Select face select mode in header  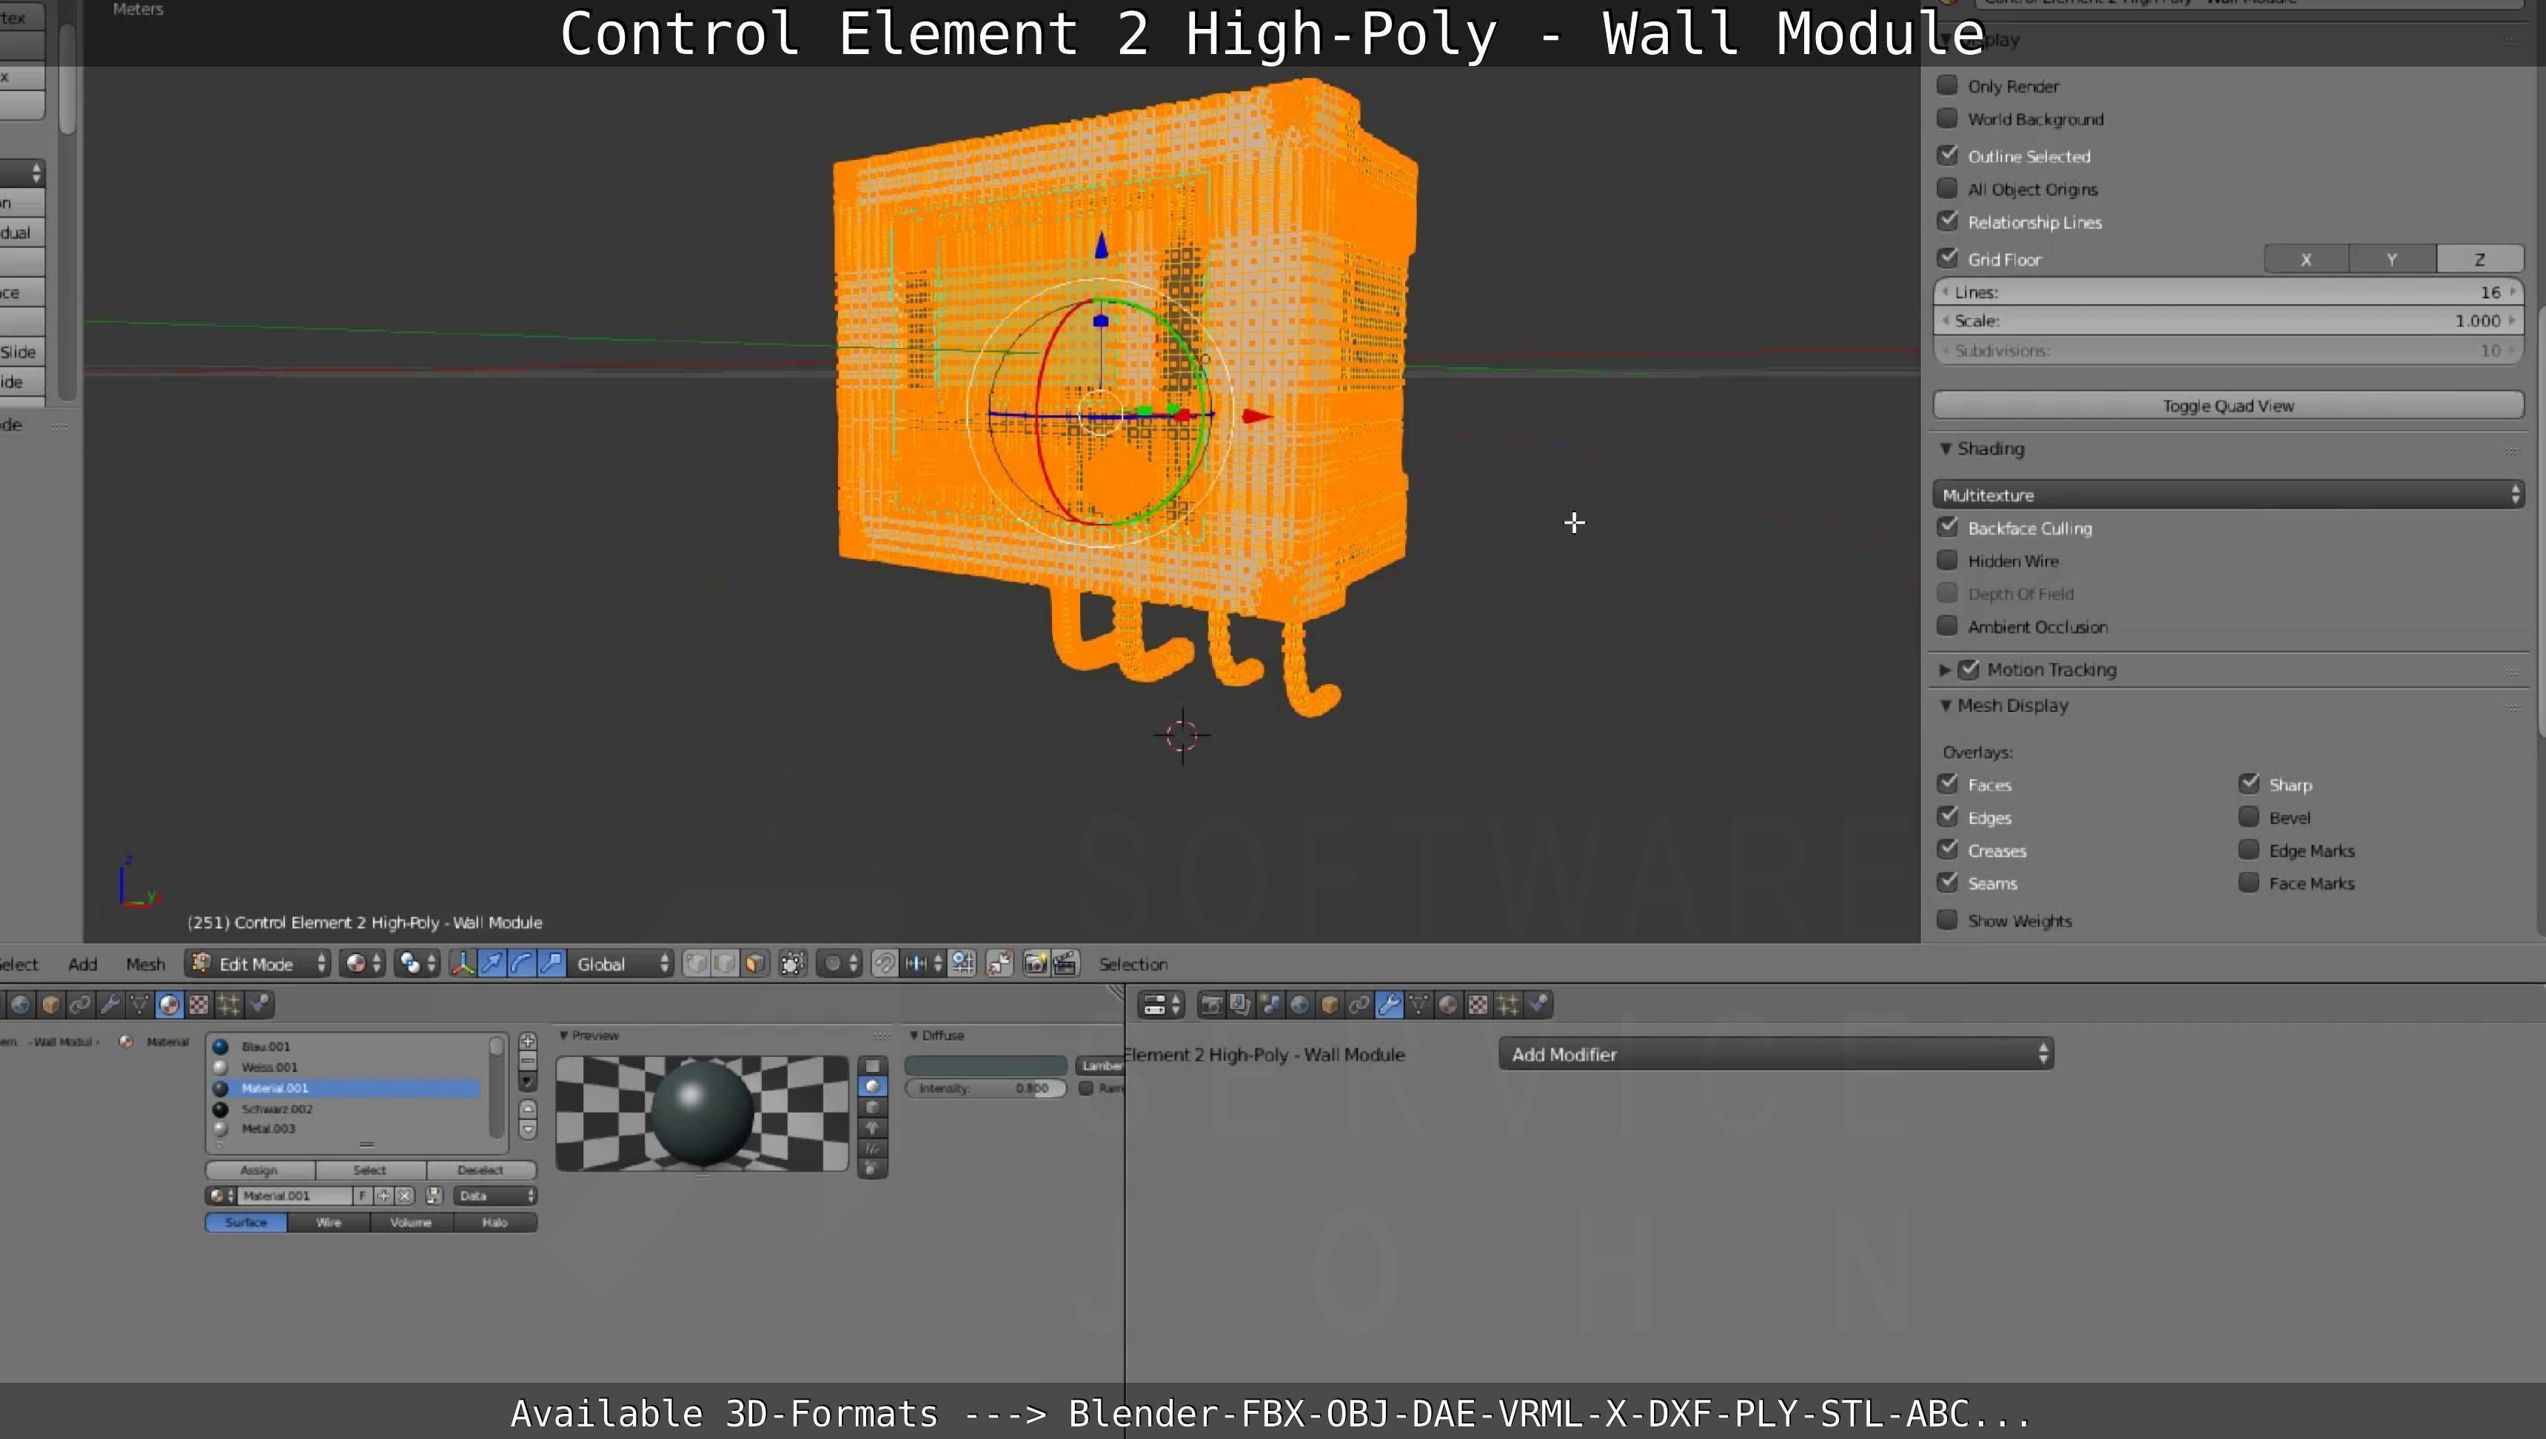[x=755, y=964]
